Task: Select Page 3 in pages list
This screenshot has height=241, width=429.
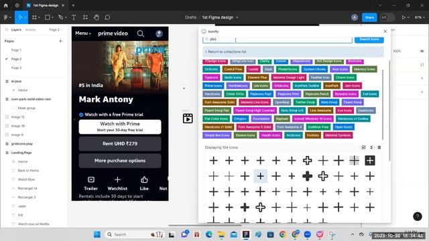Action: coord(16,68)
